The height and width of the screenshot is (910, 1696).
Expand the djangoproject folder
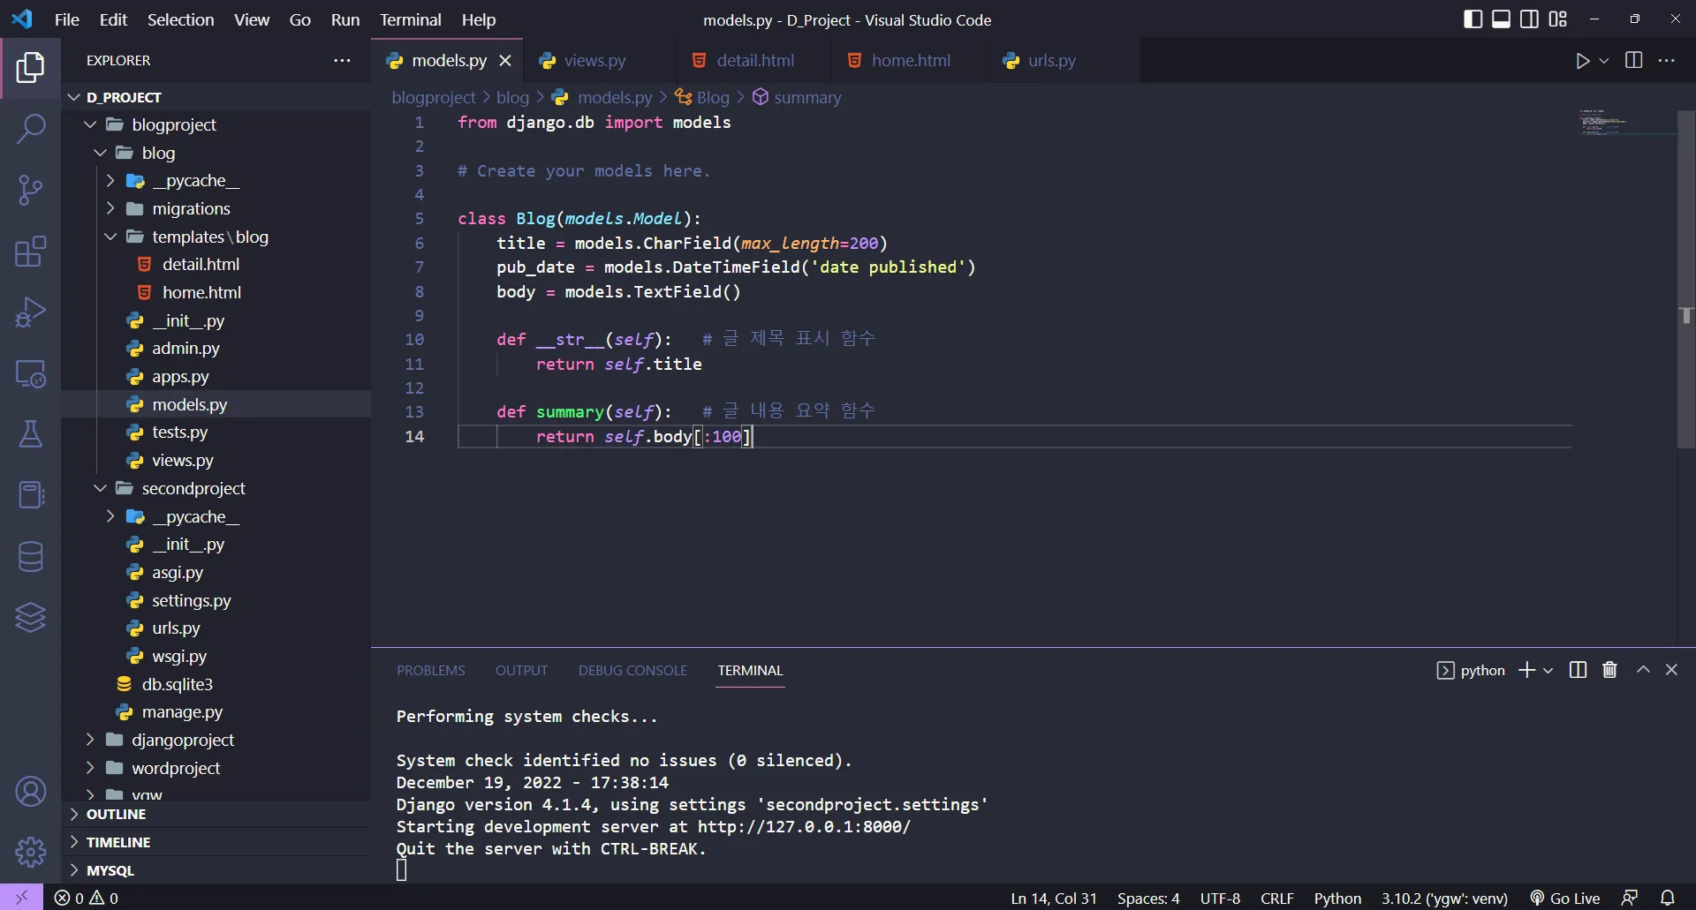click(182, 740)
